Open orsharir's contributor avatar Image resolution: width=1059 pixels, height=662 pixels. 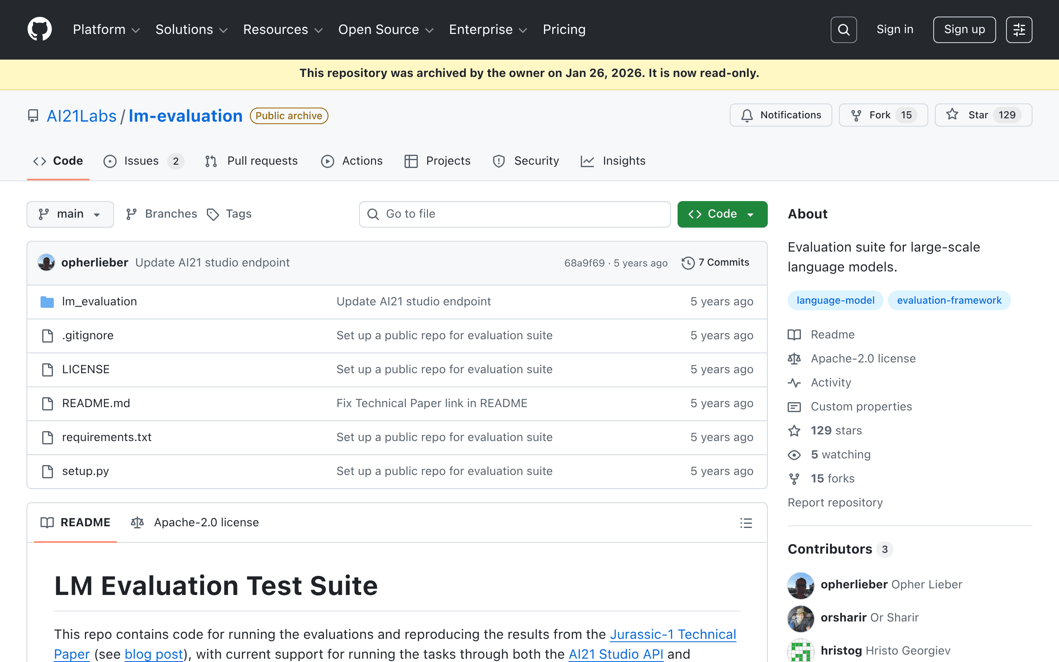point(800,618)
